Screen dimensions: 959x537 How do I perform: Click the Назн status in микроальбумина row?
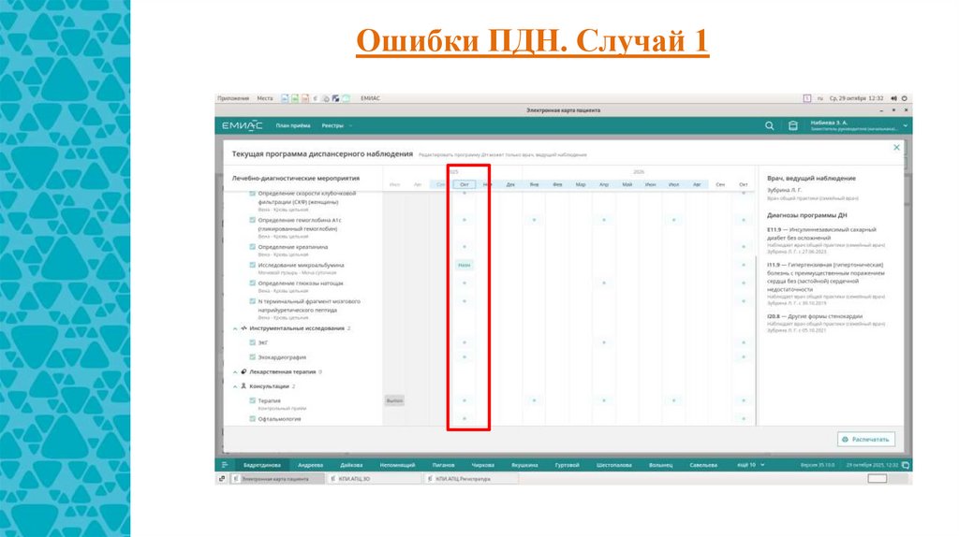click(x=465, y=265)
